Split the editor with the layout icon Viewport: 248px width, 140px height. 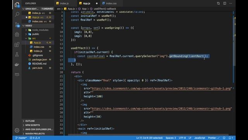pos(225,3)
